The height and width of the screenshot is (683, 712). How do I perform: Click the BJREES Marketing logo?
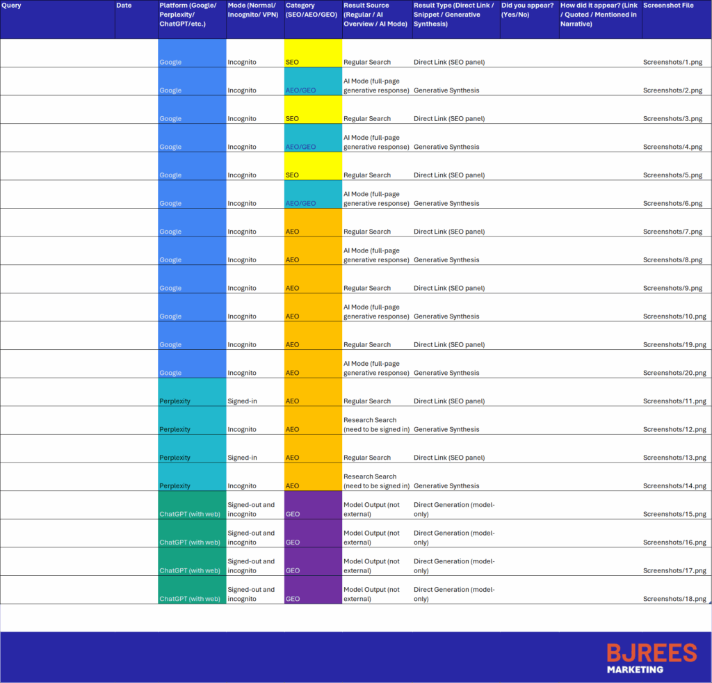[x=651, y=657]
